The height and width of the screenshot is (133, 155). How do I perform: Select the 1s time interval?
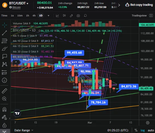pos(12,16)
